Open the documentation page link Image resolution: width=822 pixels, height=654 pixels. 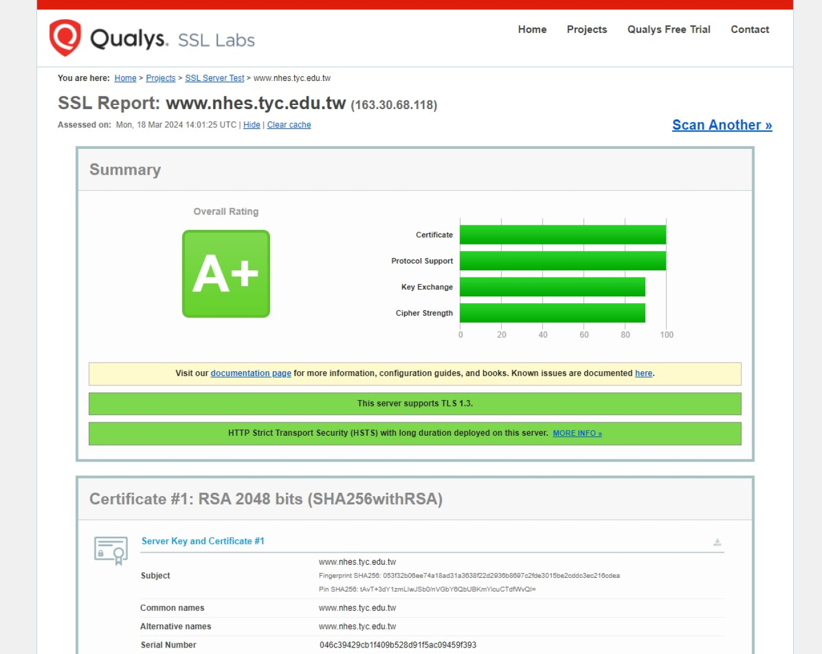pyautogui.click(x=251, y=373)
